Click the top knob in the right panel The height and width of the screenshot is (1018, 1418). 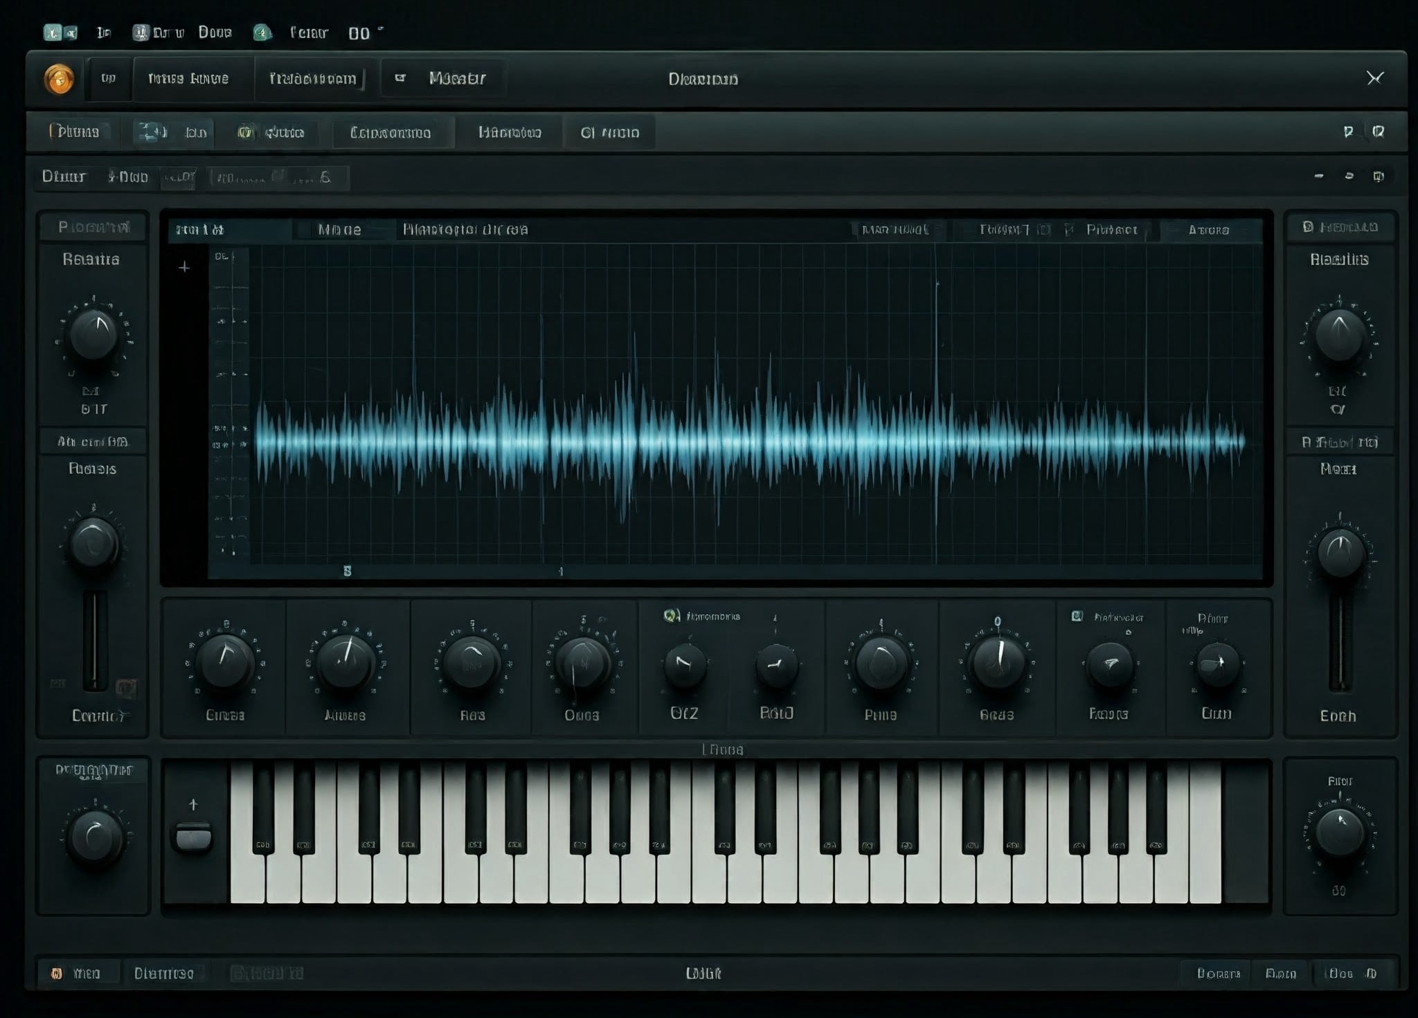coord(1340,336)
